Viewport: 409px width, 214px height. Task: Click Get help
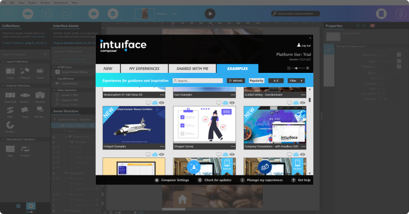pos(301,180)
